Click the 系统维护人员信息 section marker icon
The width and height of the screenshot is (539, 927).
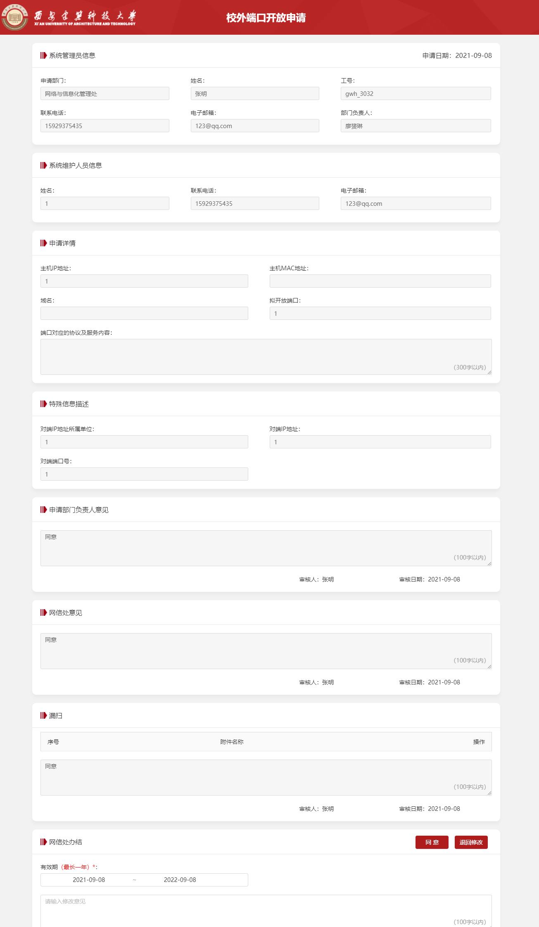(43, 165)
